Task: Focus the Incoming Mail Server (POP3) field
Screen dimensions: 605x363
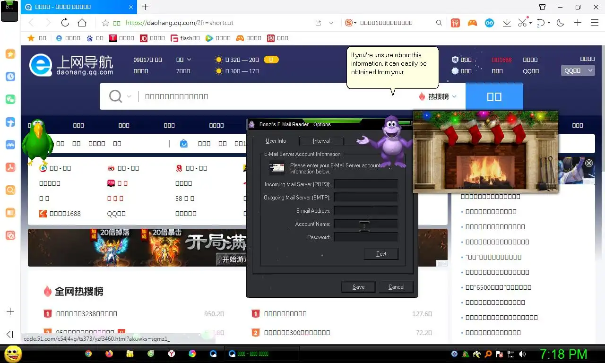Action: (x=366, y=184)
